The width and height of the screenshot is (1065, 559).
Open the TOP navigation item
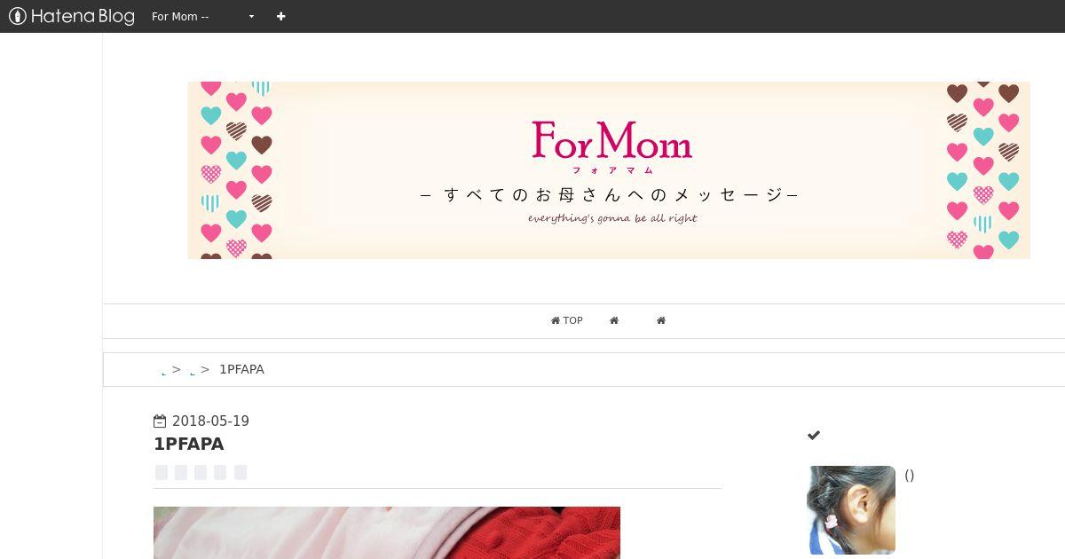click(x=566, y=320)
